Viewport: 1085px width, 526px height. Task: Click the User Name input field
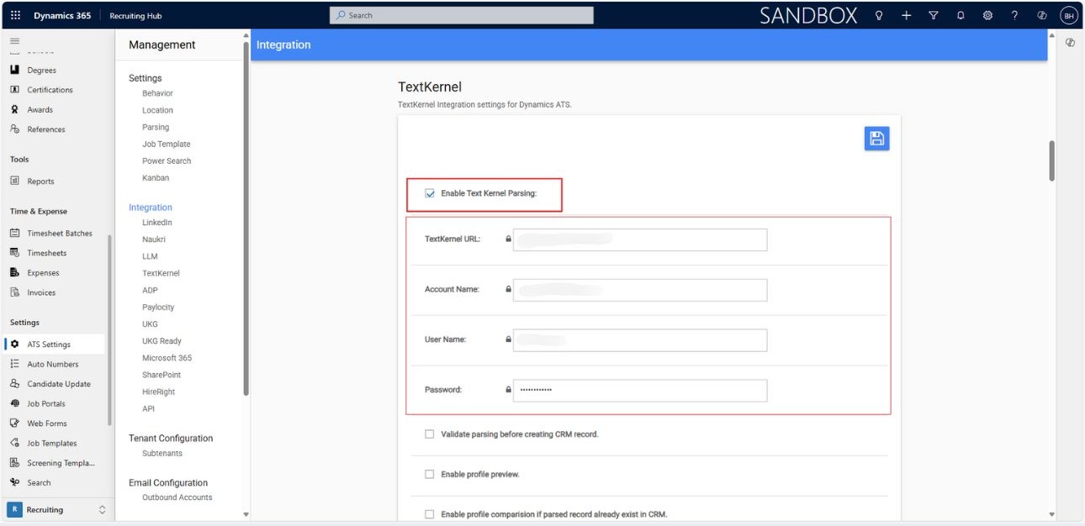pos(640,340)
